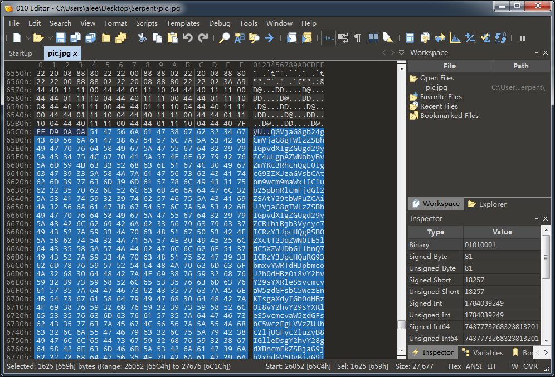This screenshot has height=377, width=555.
Task: Click the Value column header in Inspector
Action: pos(502,232)
